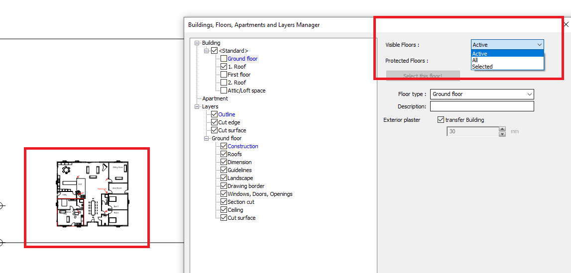Check the Attic/Loft space checkbox
The height and width of the screenshot is (273, 571).
coord(224,91)
